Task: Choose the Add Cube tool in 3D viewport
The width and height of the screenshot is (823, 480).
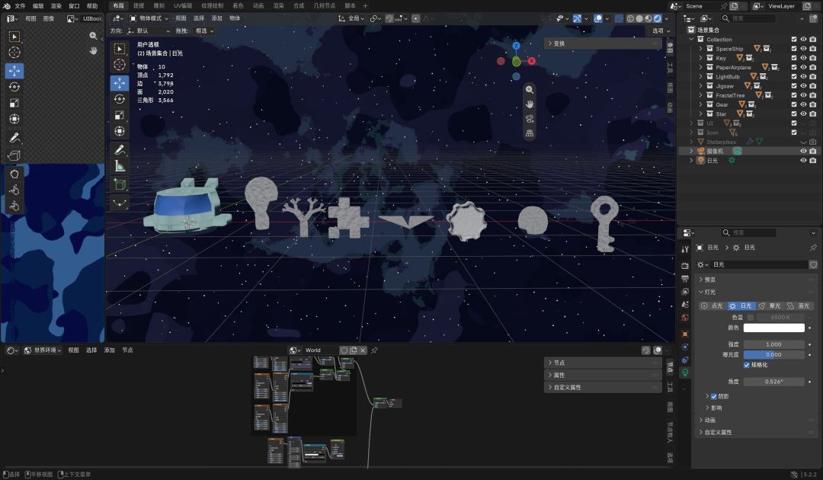Action: tap(120, 184)
